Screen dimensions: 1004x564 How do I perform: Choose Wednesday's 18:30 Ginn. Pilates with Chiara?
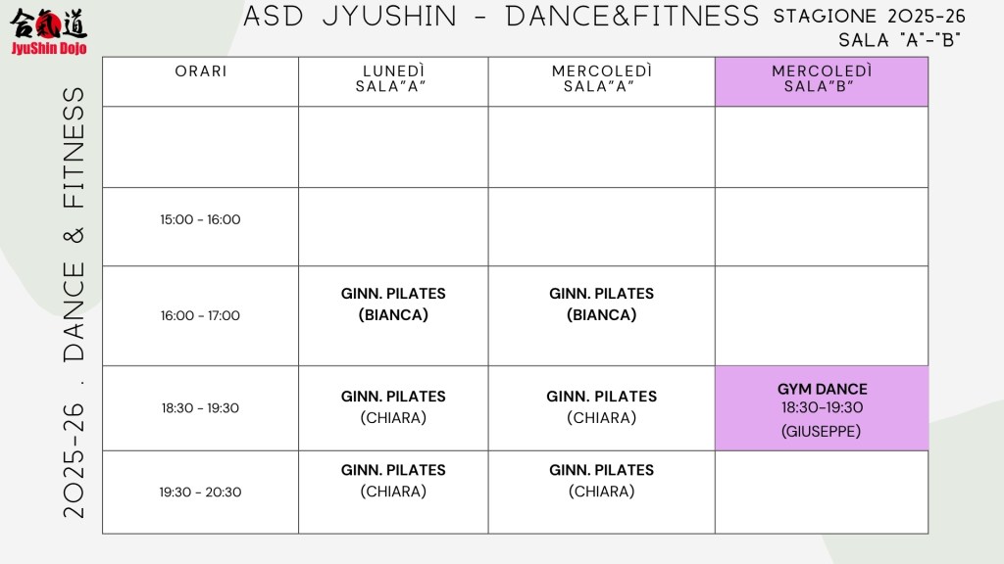click(601, 407)
